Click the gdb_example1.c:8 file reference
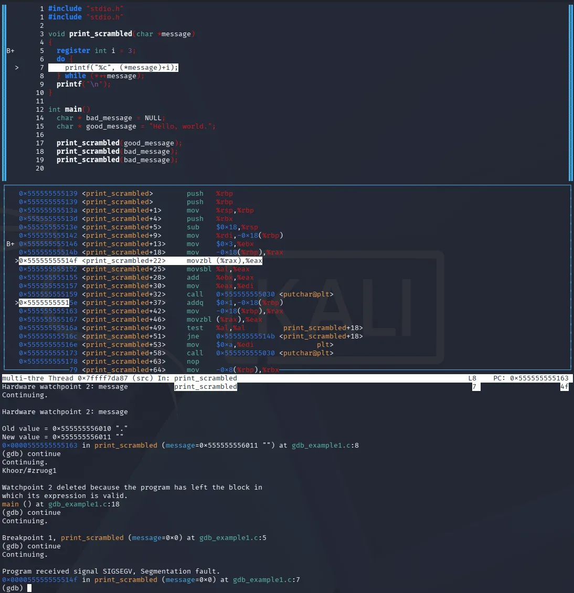The width and height of the screenshot is (574, 593). click(x=325, y=446)
